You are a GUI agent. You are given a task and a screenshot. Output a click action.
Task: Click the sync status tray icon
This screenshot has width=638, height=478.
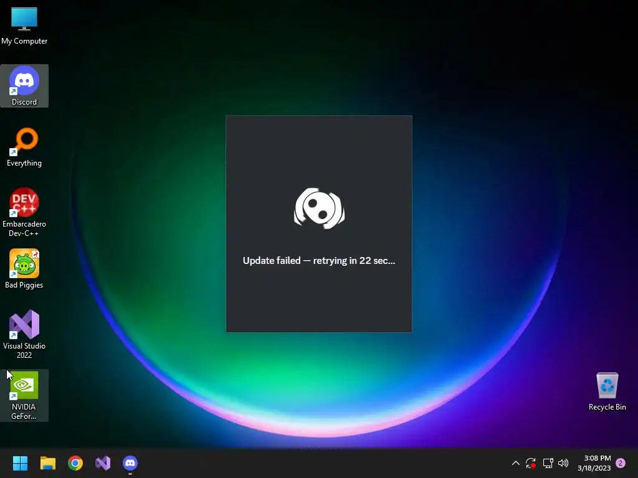coord(531,463)
